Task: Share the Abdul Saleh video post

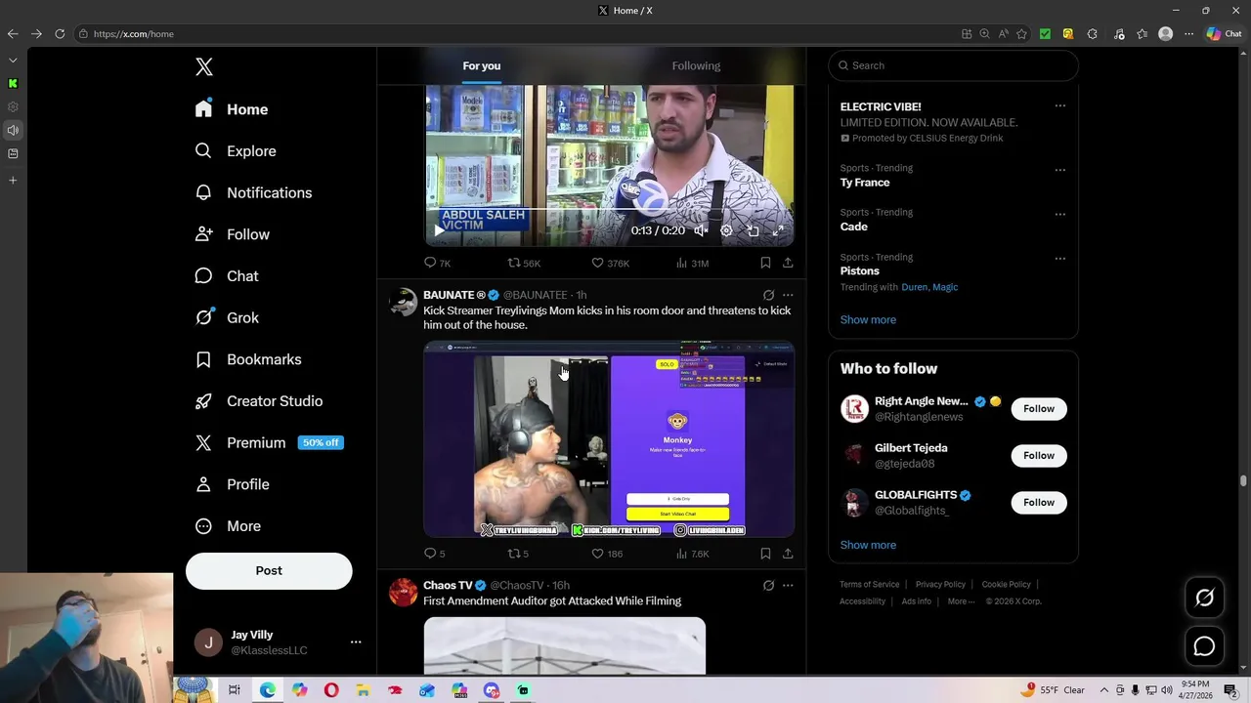Action: [x=788, y=263]
